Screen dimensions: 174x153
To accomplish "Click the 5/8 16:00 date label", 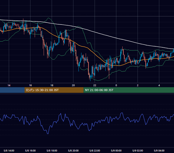I will [x=30, y=150].
